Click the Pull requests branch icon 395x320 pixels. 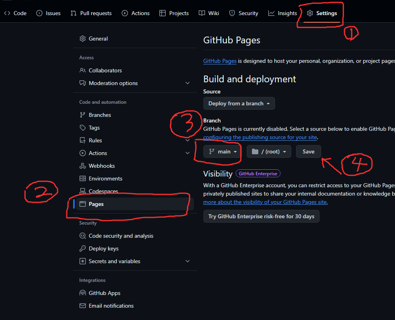(74, 13)
